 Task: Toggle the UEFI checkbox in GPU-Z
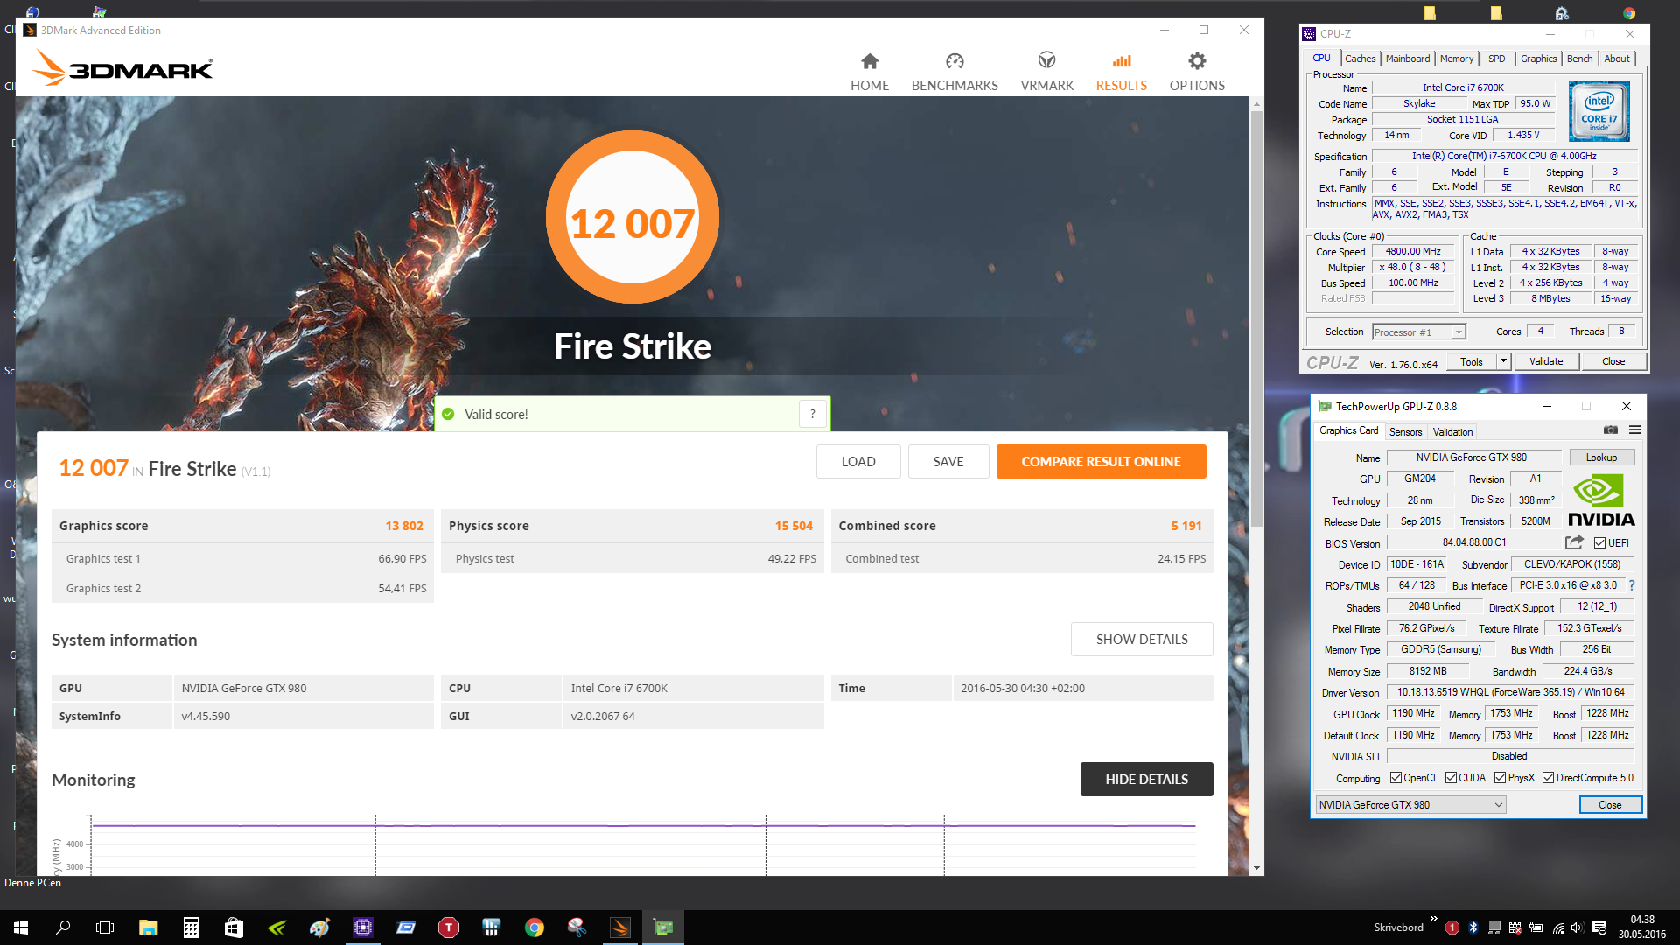tap(1599, 543)
